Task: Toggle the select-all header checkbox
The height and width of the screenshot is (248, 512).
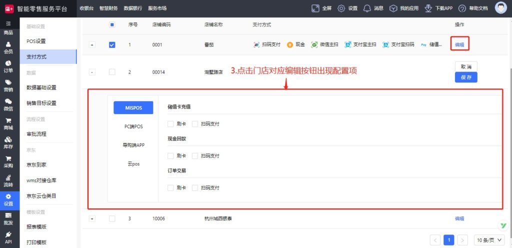Action: [112, 24]
